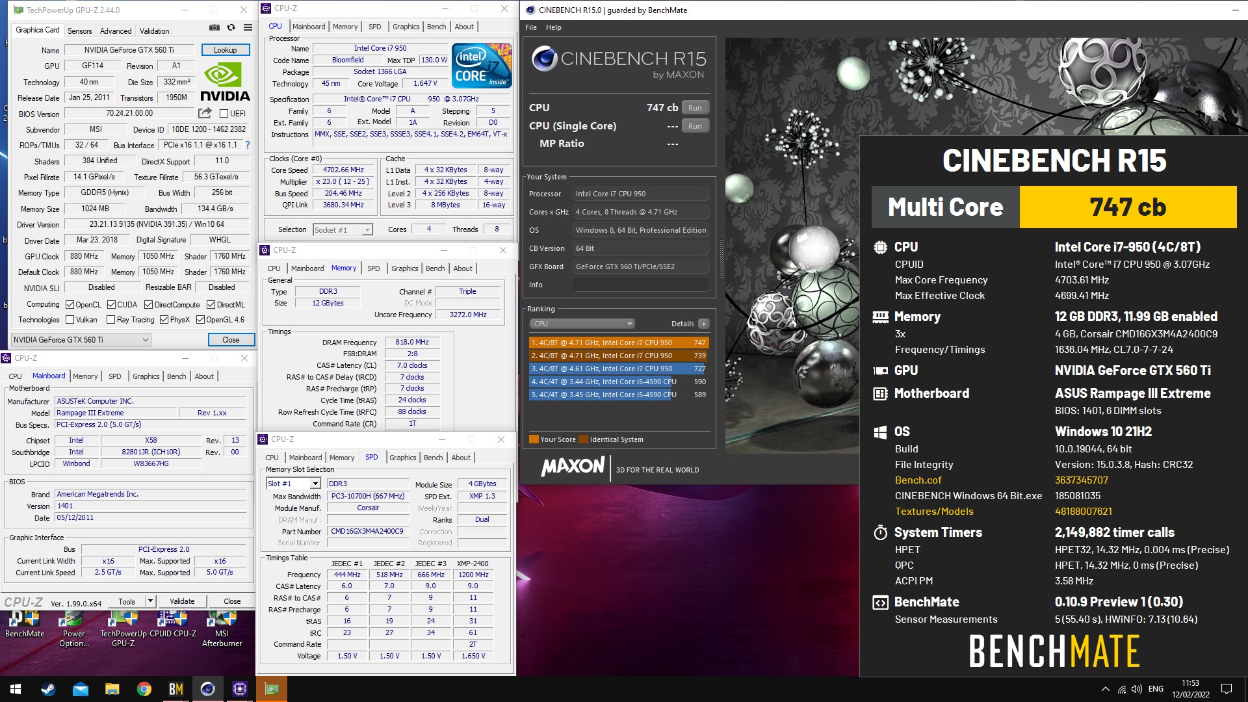
Task: Toggle the DirectCompute checkbox
Action: (x=148, y=304)
